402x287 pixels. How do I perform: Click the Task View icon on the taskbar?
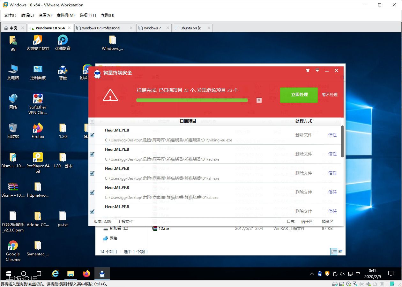tap(39, 274)
